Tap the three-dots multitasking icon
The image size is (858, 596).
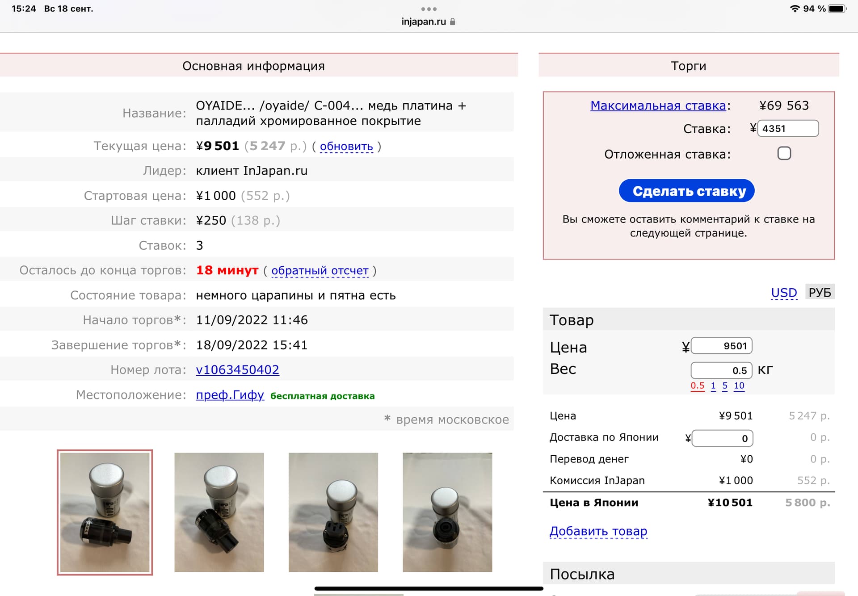tap(429, 9)
